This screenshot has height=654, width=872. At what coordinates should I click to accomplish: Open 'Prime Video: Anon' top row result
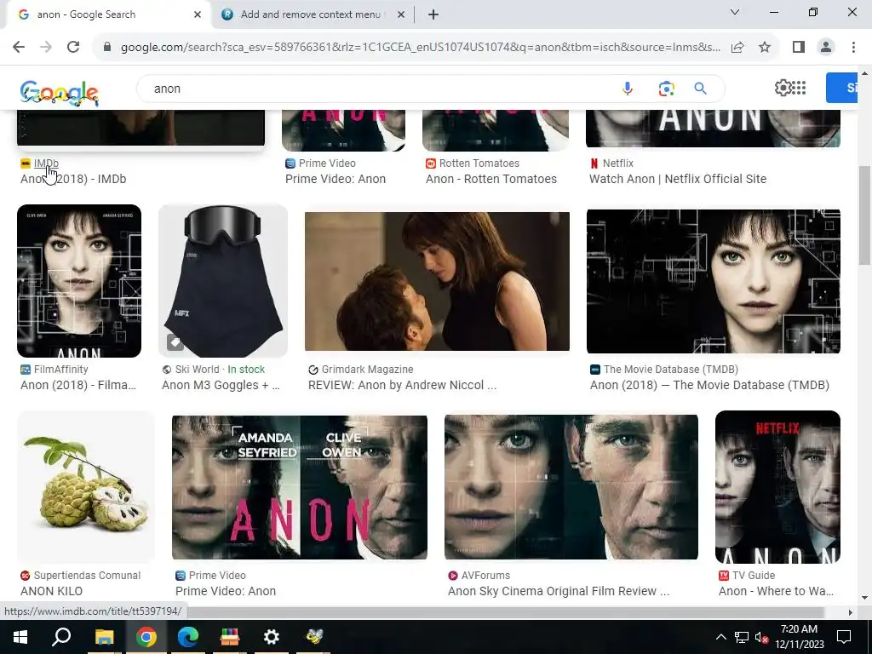point(336,179)
